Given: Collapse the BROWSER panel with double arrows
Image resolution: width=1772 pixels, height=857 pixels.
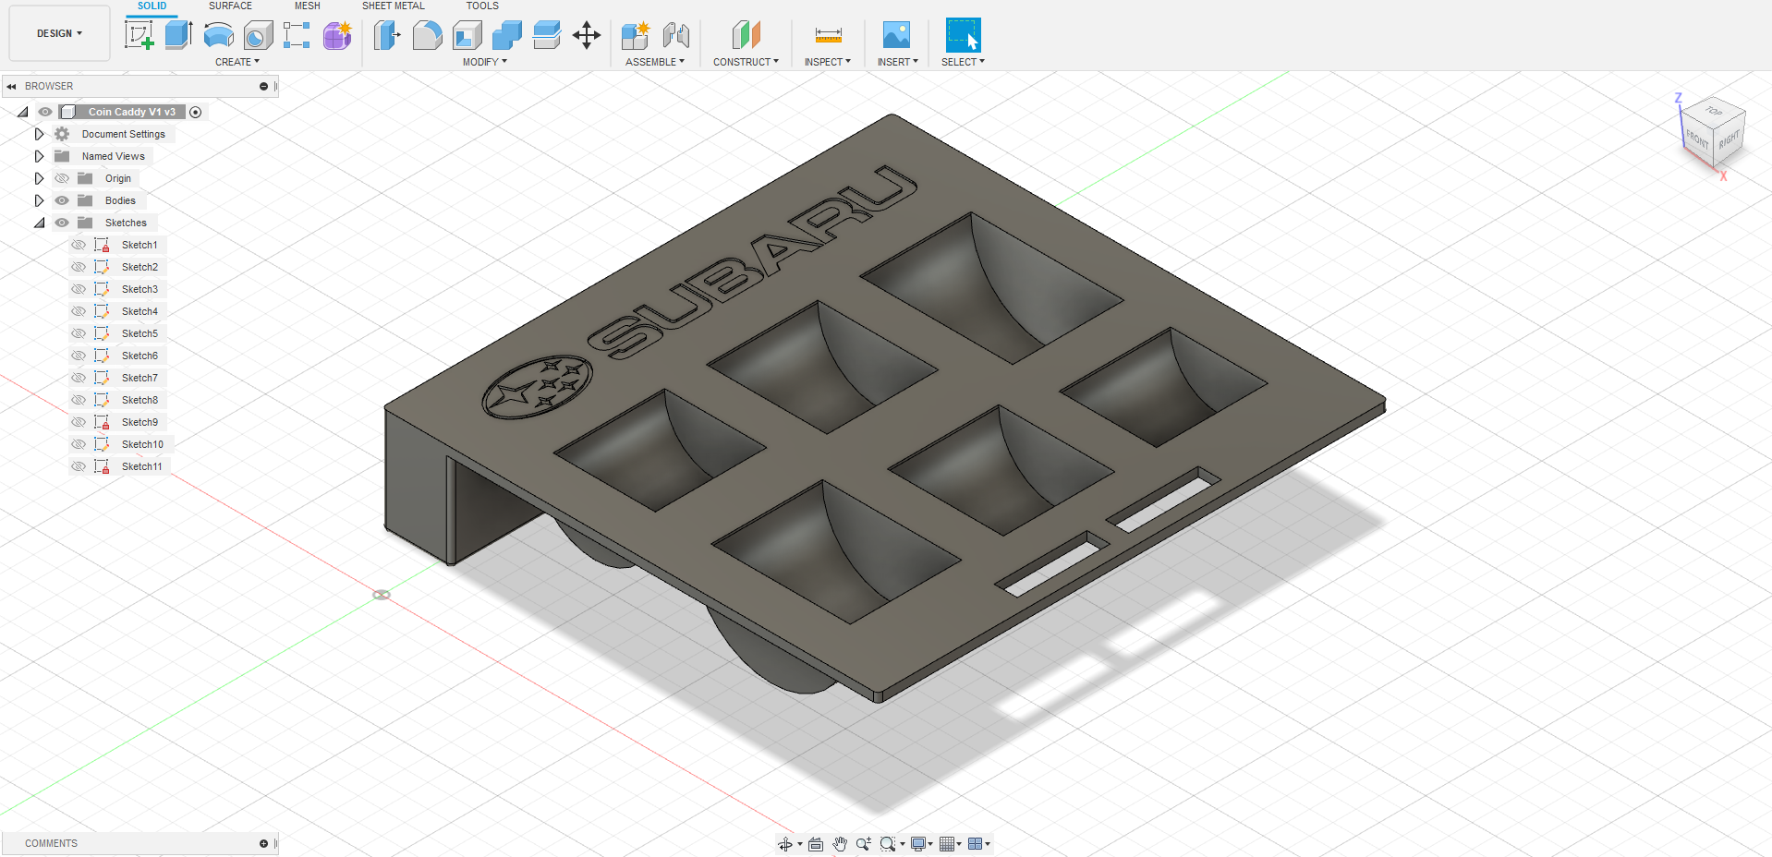Looking at the screenshot, I should point(12,86).
